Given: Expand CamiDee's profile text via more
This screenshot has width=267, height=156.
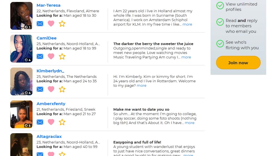Looking at the screenshot, I should [x=186, y=57].
